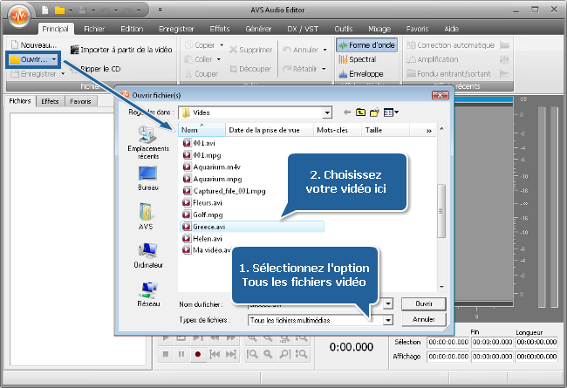Switch to the Spectral view
Screen dimensions: 567x388
(358, 59)
